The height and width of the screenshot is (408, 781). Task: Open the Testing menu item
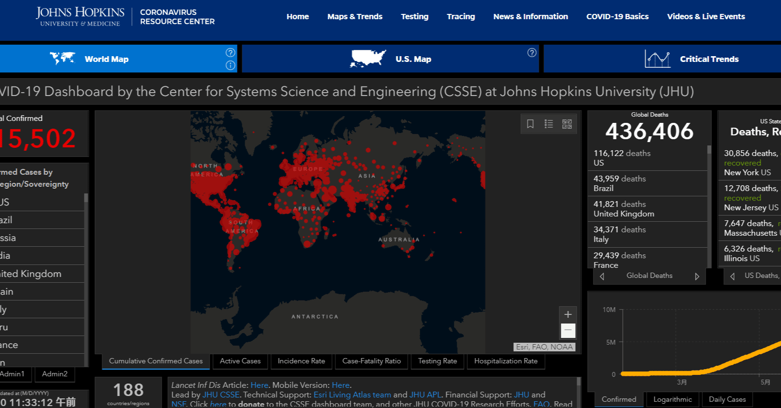pyautogui.click(x=414, y=16)
